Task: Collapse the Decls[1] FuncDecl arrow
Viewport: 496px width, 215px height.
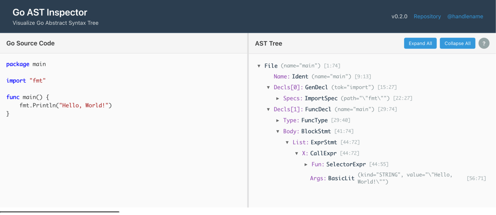Action: pos(268,110)
